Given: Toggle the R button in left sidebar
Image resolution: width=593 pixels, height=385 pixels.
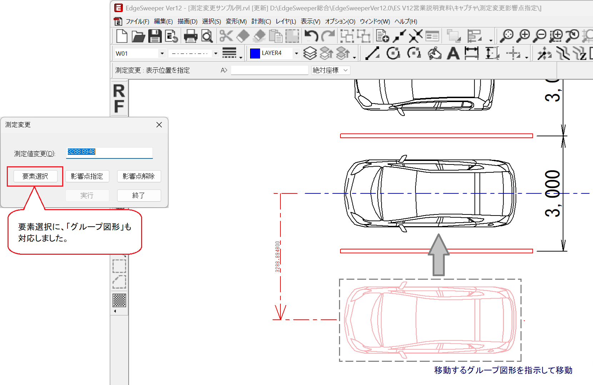Looking at the screenshot, I should click(119, 91).
